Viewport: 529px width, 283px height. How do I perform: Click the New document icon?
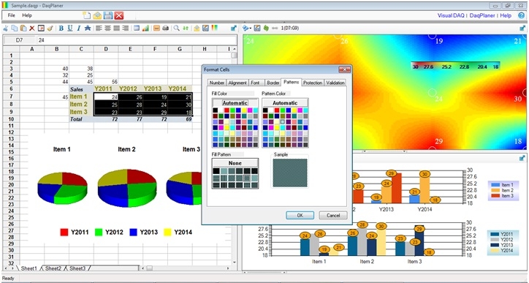87,15
